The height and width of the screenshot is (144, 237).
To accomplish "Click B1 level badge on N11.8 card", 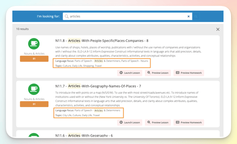I will (x=34, y=59).
